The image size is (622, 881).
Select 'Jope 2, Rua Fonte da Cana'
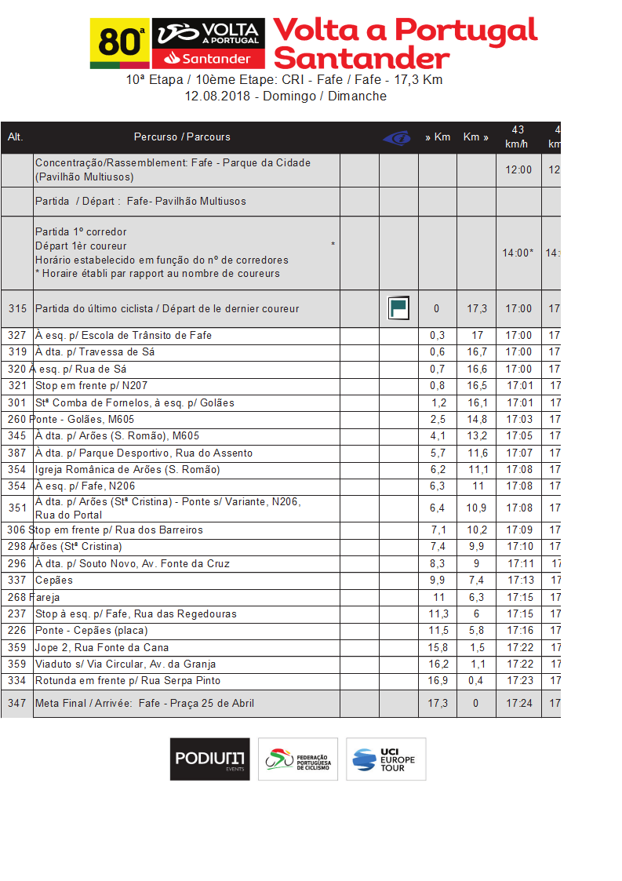102,647
